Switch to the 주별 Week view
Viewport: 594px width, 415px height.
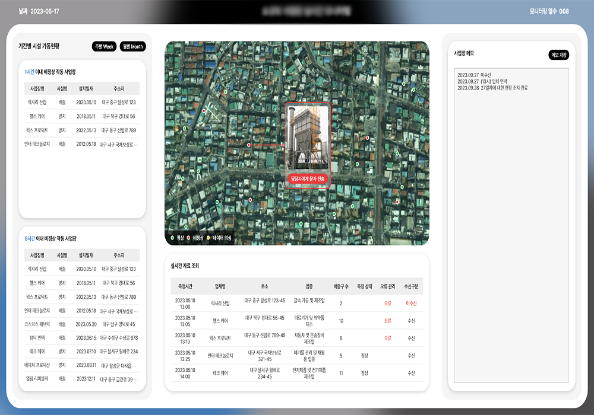(x=104, y=47)
